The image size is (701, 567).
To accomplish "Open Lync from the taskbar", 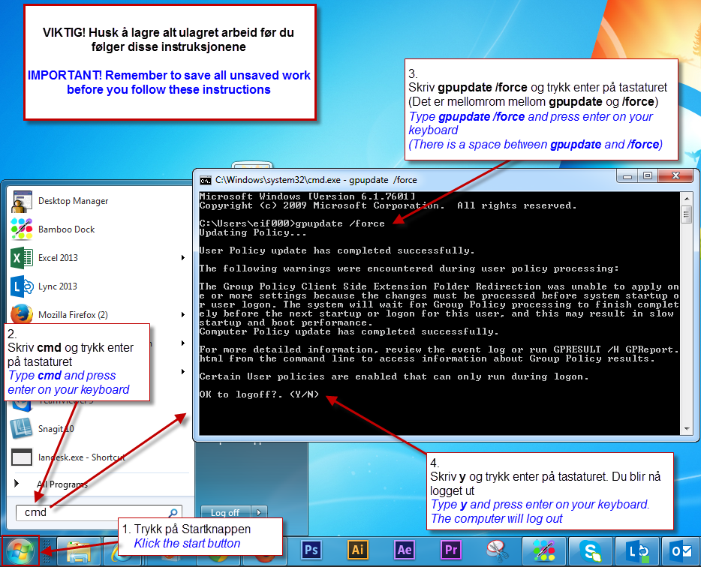I will pos(636,551).
